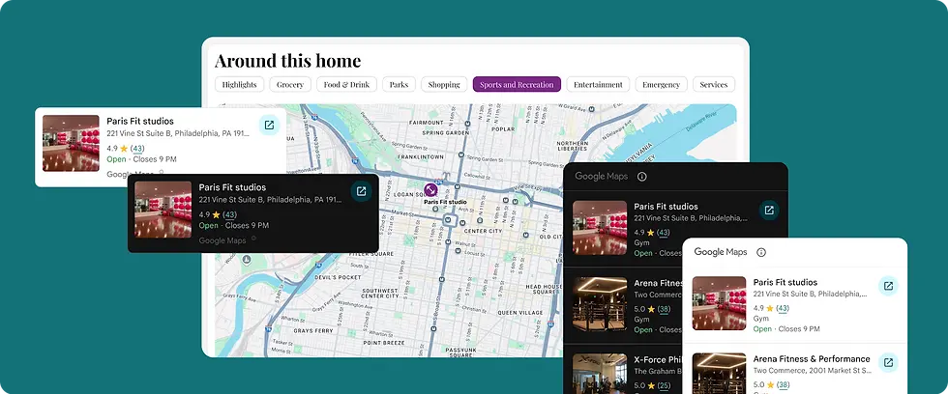Click 'X-Force' listing title in dark panel
Image resolution: width=948 pixels, height=394 pixels.
pyautogui.click(x=658, y=359)
